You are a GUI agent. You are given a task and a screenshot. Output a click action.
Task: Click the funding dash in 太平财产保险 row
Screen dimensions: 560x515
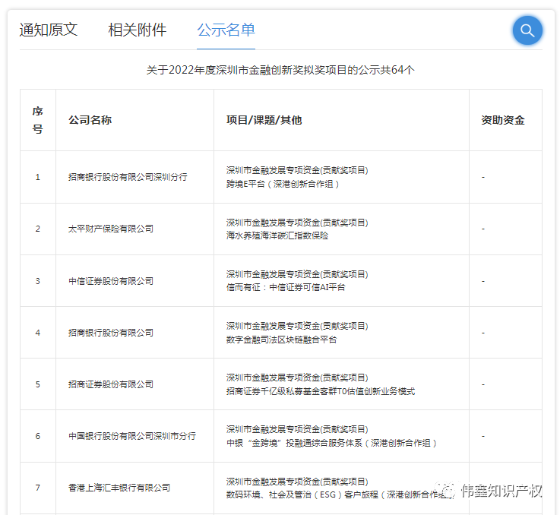[482, 229]
